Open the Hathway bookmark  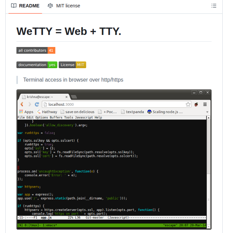pyautogui.click(x=47, y=112)
